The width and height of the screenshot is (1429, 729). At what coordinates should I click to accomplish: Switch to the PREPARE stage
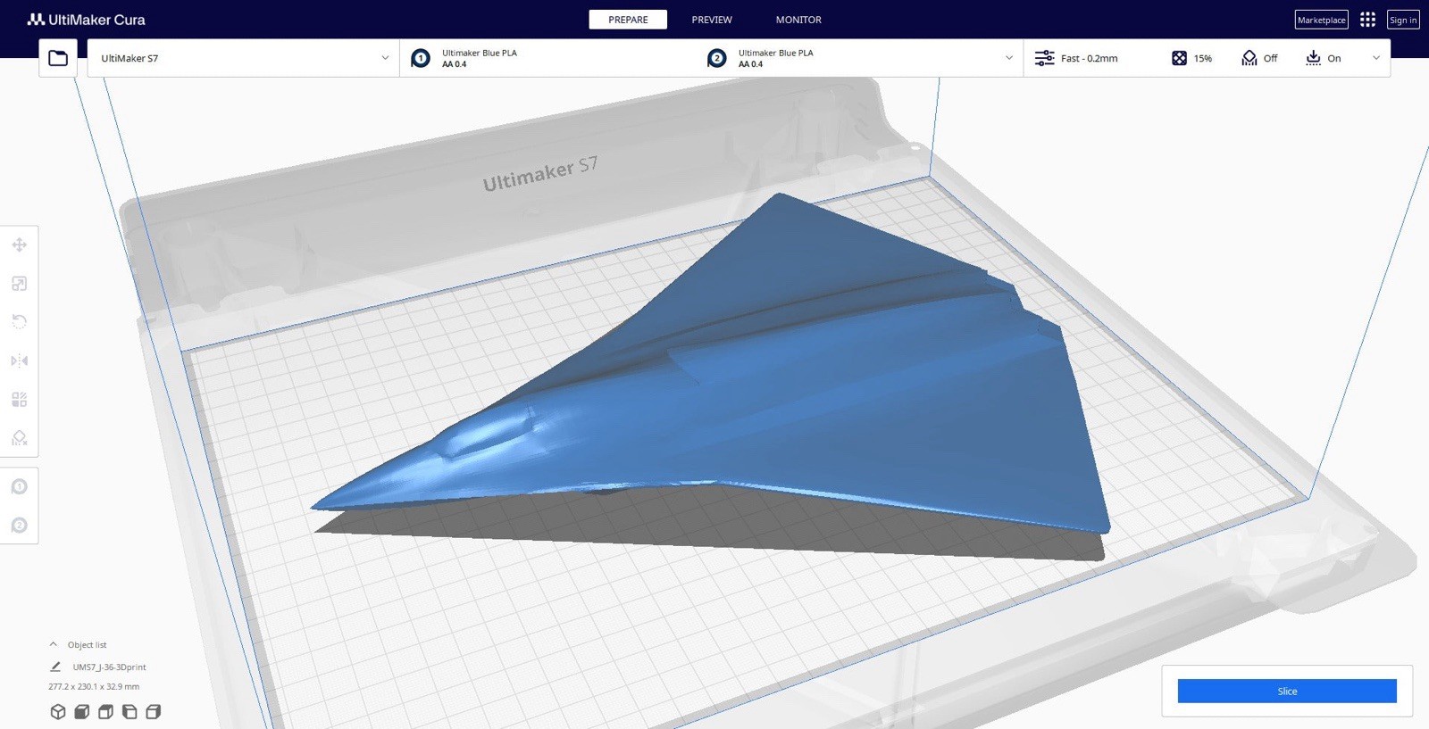628,20
